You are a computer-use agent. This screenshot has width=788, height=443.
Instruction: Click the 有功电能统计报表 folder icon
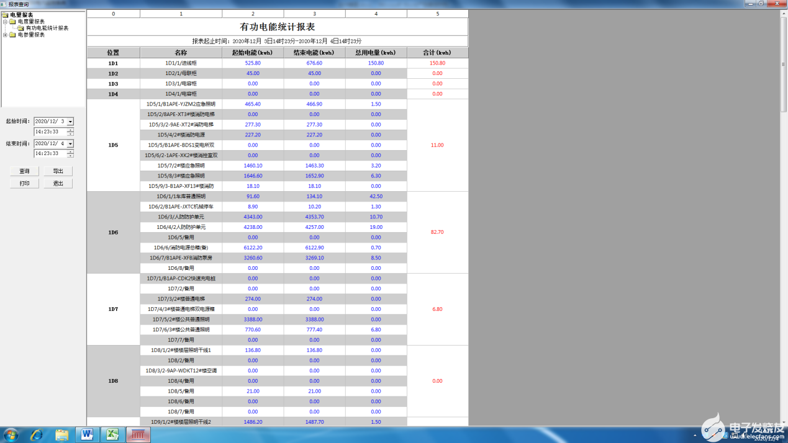pyautogui.click(x=20, y=28)
